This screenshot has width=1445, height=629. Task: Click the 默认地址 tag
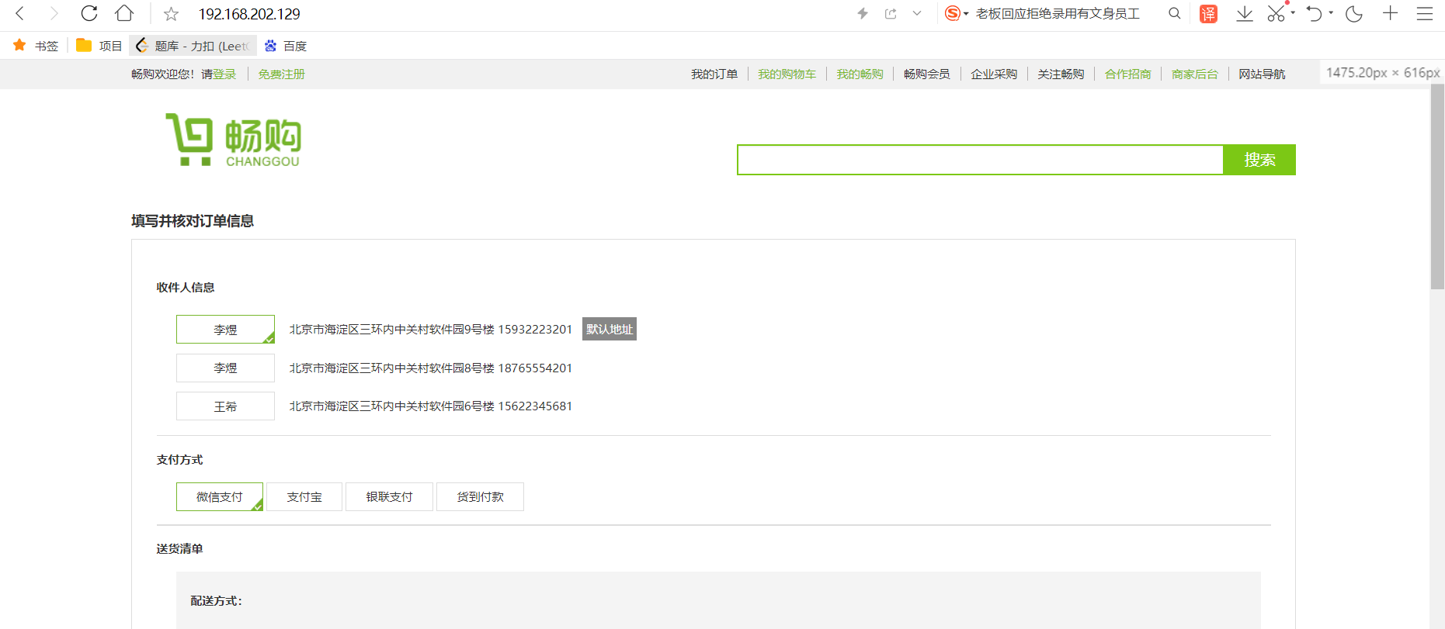click(610, 330)
